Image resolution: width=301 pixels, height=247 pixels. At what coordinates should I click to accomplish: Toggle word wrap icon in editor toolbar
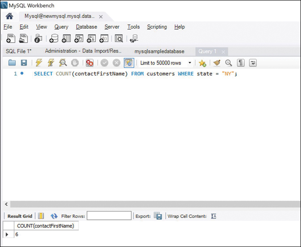[253, 63]
